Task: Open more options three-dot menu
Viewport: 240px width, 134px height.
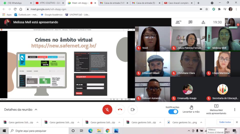Action: 234,110
